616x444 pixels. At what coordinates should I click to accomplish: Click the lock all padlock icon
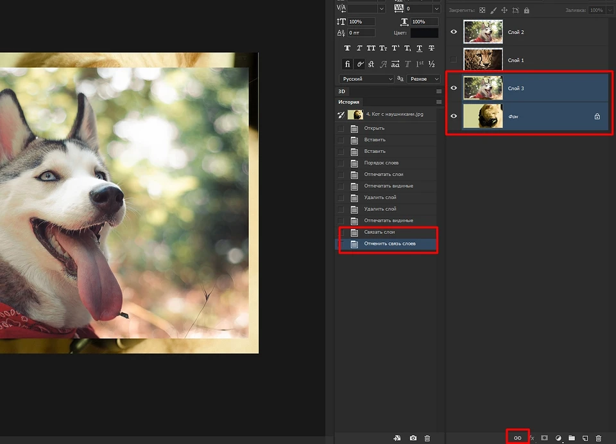point(526,10)
